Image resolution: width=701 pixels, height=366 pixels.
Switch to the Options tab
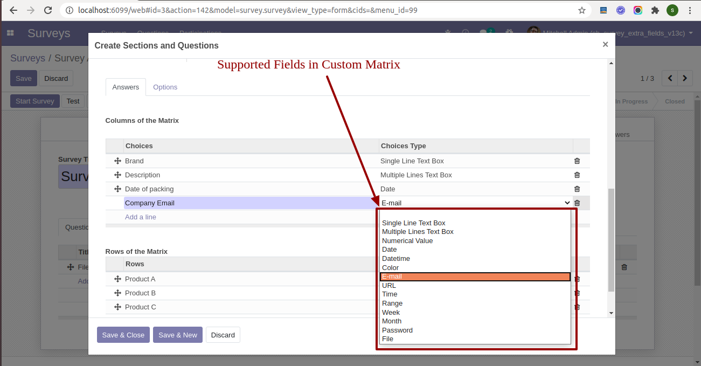(x=165, y=87)
